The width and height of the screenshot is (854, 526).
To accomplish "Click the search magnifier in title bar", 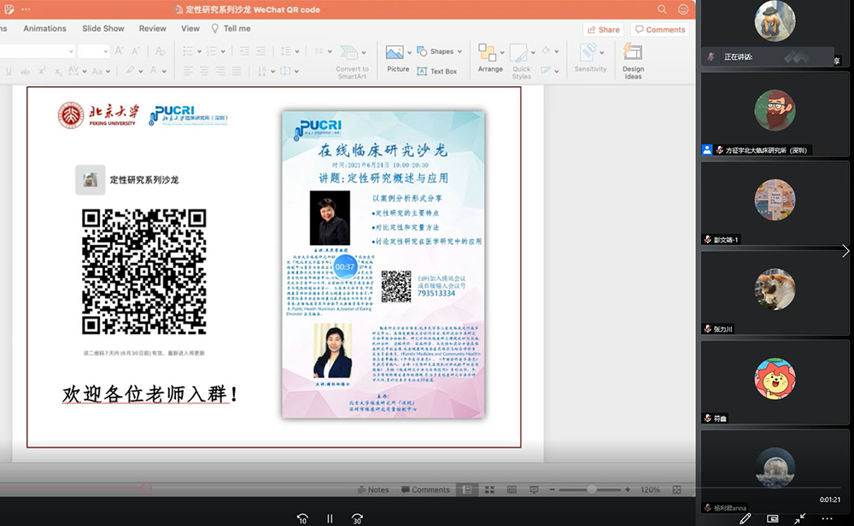I will pos(662,9).
